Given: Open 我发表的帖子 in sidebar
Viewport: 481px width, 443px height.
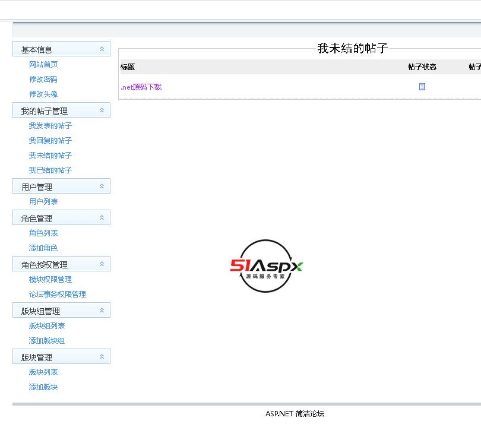Looking at the screenshot, I should [50, 125].
